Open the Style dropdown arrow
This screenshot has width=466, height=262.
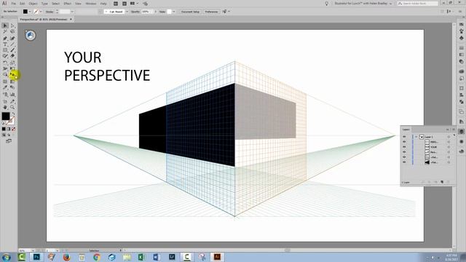(174, 12)
